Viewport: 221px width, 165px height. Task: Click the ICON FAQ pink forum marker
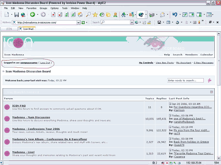point(7,107)
